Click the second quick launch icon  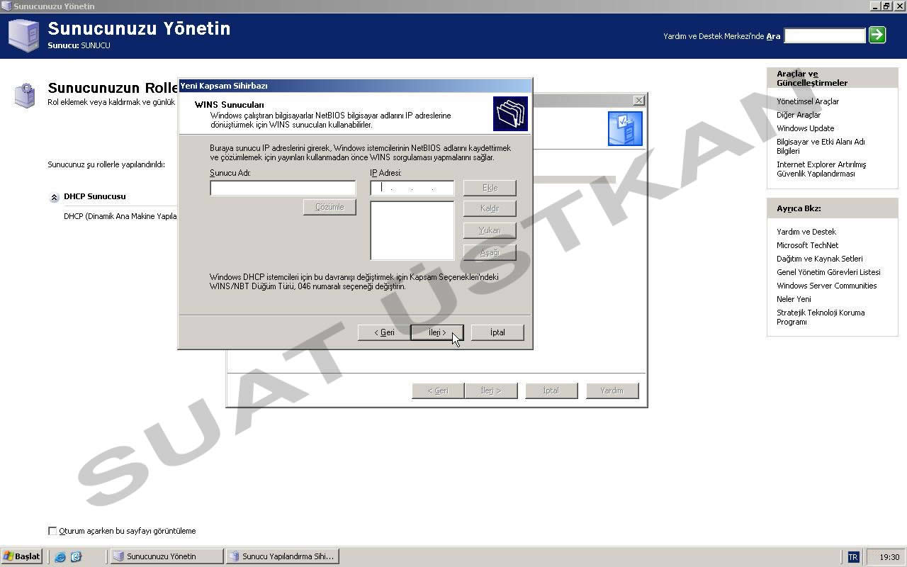tap(76, 557)
